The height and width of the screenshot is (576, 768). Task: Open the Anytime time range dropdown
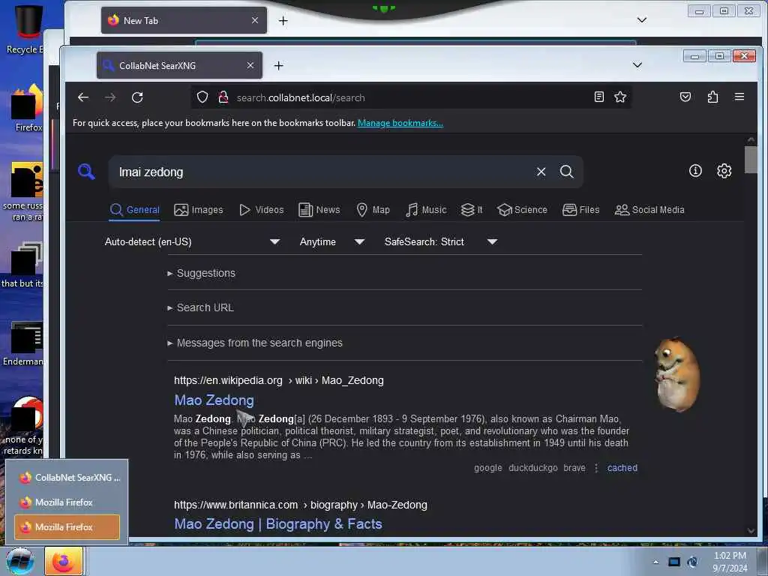tap(331, 241)
